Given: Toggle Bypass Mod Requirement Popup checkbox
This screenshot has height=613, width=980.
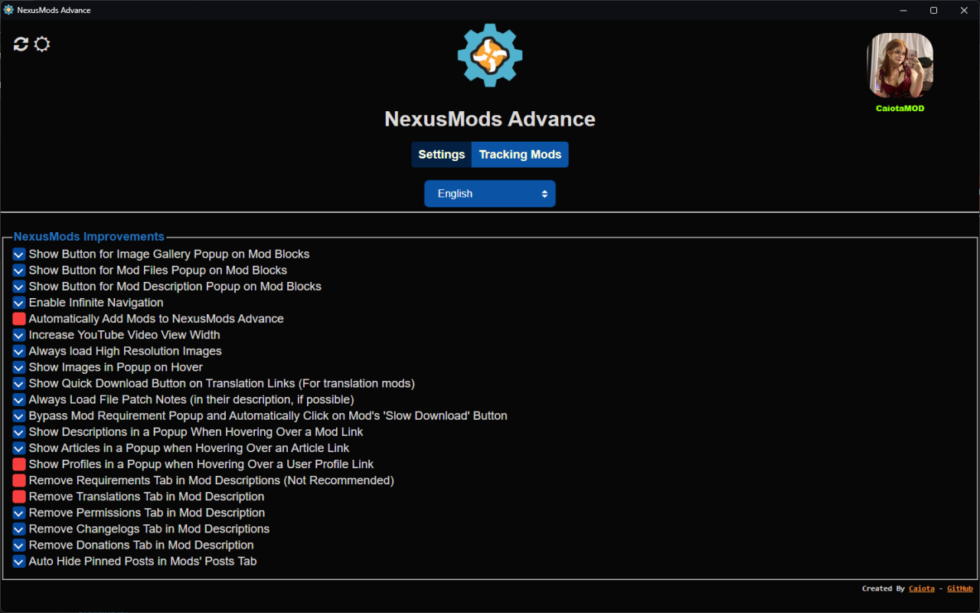Looking at the screenshot, I should click(x=19, y=416).
